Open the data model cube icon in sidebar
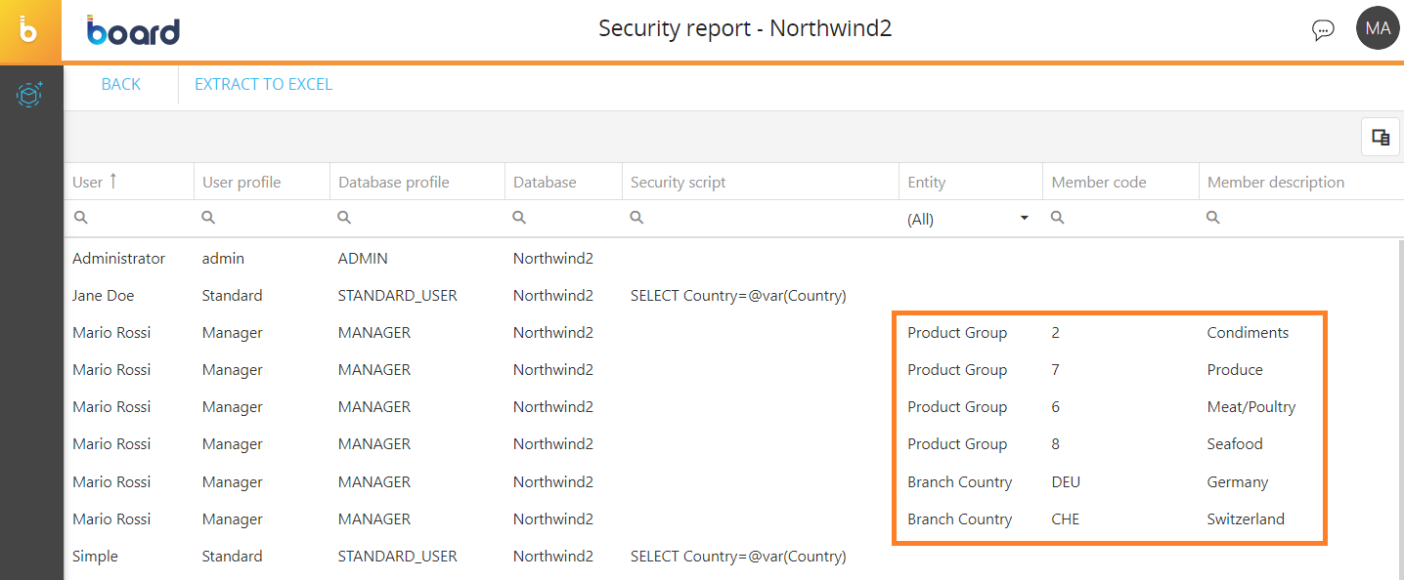Viewport: 1404px width, 580px height. (x=30, y=95)
